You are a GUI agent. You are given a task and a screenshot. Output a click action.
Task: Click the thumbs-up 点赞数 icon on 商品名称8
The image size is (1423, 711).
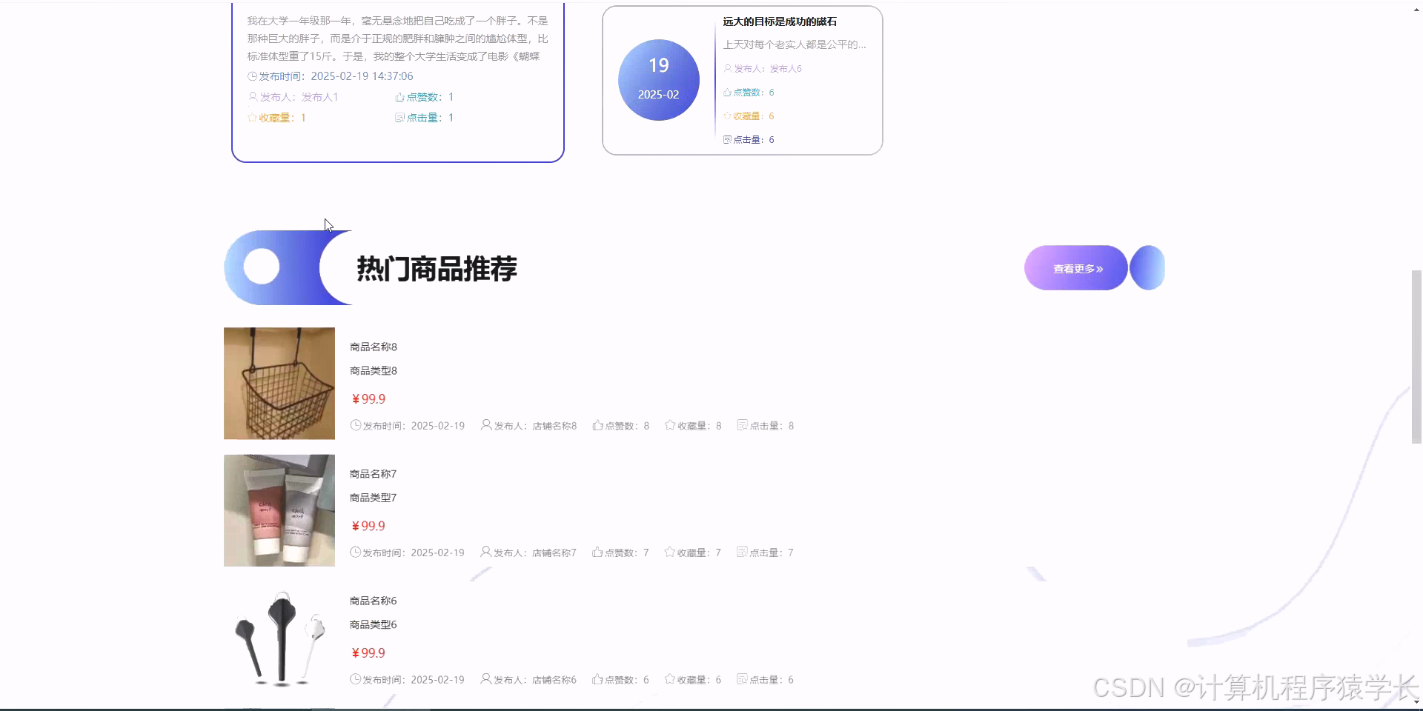(597, 425)
